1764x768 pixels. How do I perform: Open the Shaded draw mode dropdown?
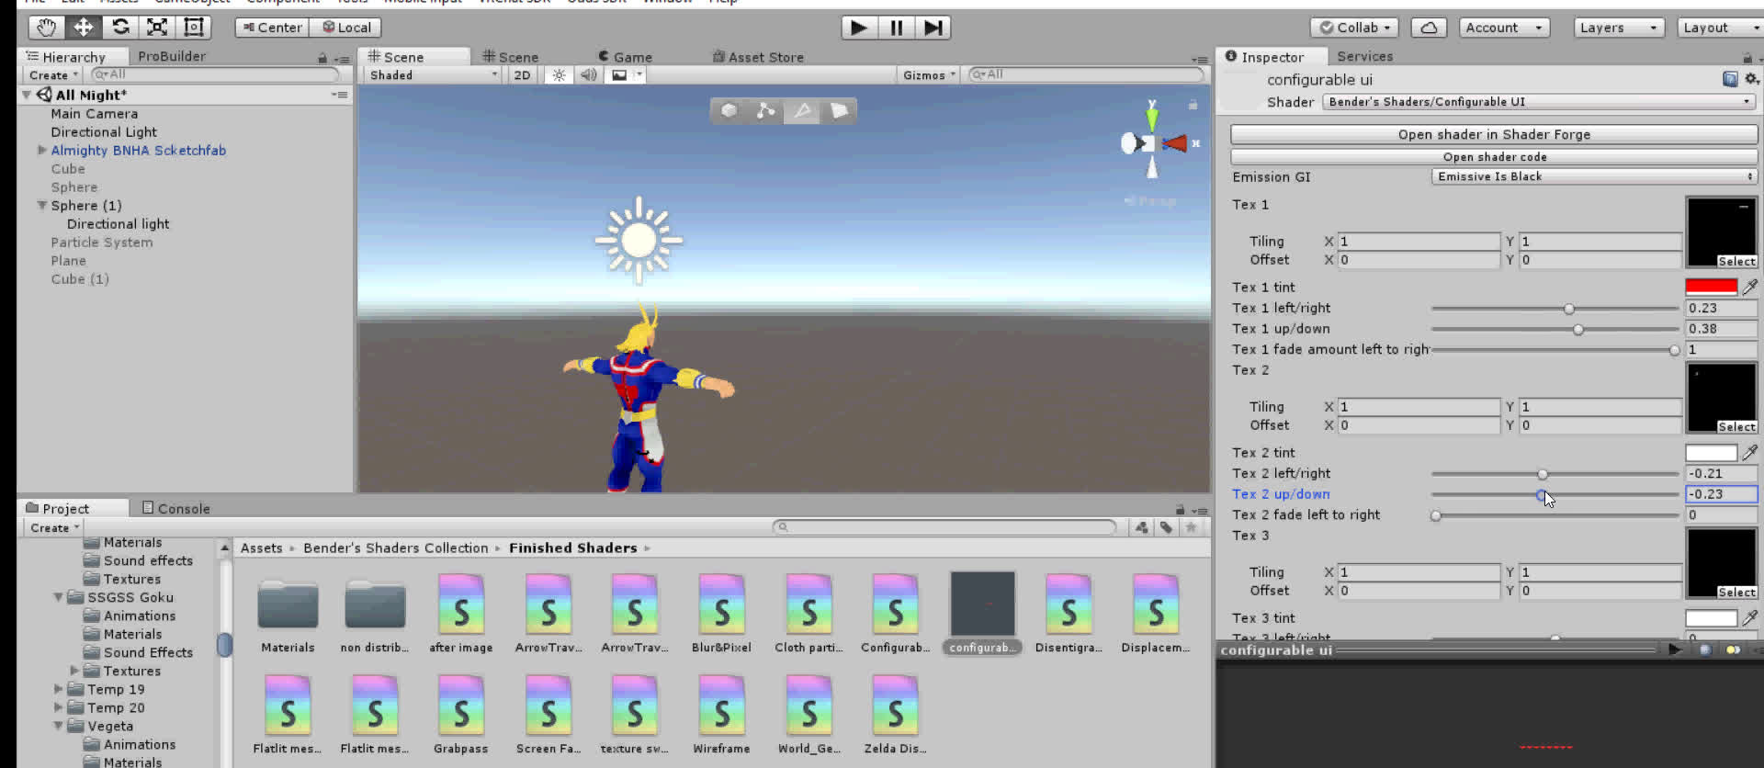(x=433, y=75)
